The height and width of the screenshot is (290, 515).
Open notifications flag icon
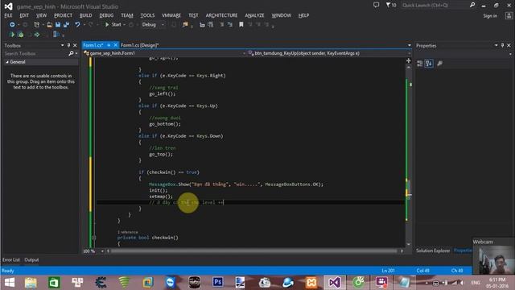coord(390,5)
